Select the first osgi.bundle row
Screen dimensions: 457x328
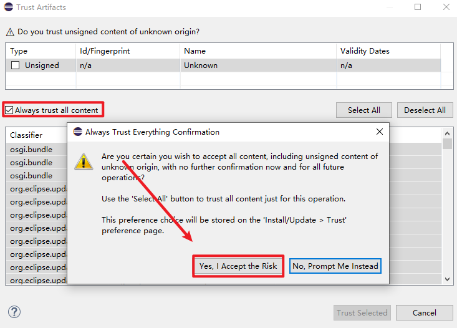point(31,150)
